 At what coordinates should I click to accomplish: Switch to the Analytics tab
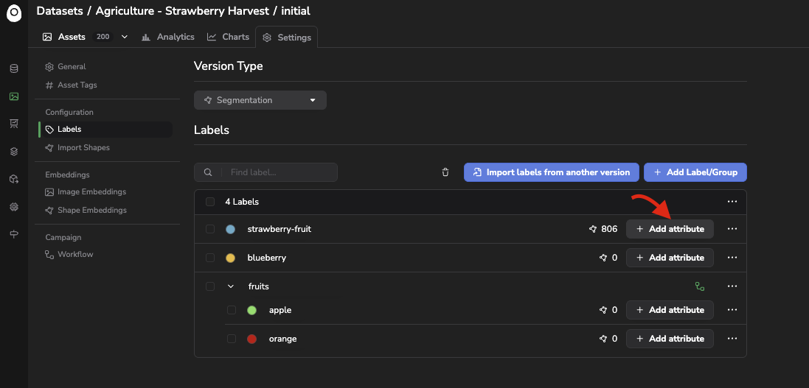167,37
